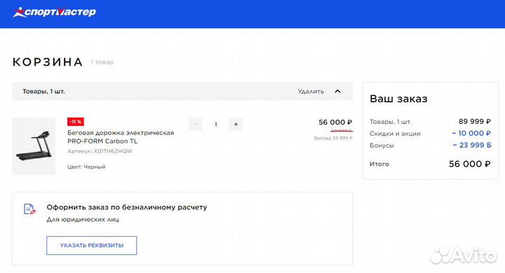Click the Выгода savings text

pyautogui.click(x=333, y=138)
